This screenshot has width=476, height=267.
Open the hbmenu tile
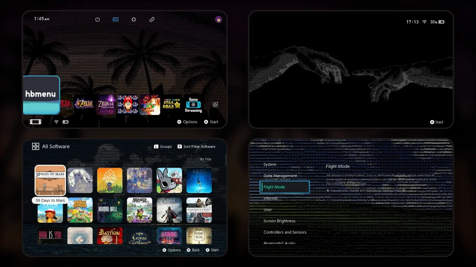[x=41, y=95]
